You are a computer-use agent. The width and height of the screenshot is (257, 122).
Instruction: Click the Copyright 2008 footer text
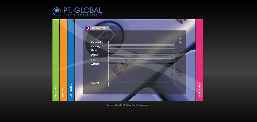128,105
